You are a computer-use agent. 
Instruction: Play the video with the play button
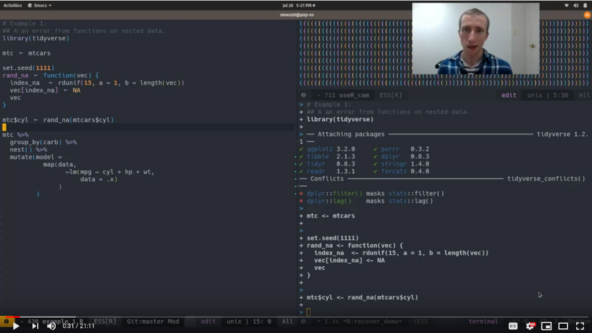point(16,326)
